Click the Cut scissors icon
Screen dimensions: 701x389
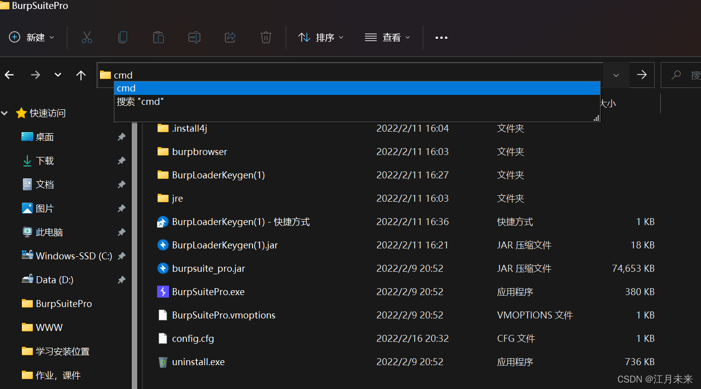(x=87, y=37)
